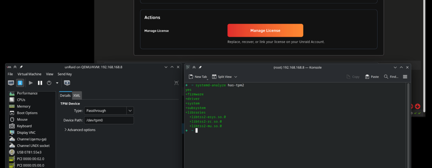432x168 pixels.
Task: Open the View menu
Action: [x=50, y=74]
